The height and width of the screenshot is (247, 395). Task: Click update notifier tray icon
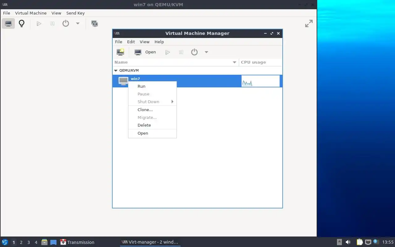[x=376, y=242]
